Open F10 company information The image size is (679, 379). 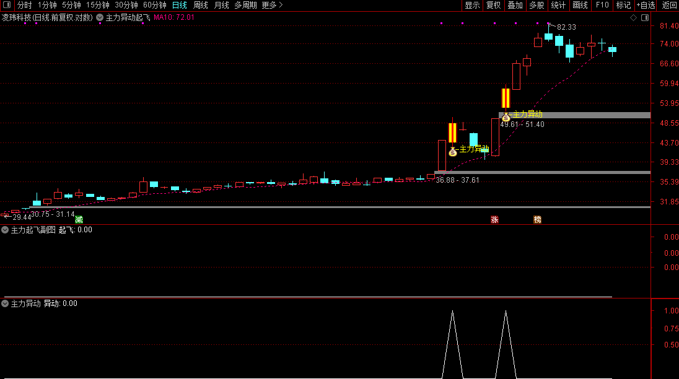click(602, 5)
